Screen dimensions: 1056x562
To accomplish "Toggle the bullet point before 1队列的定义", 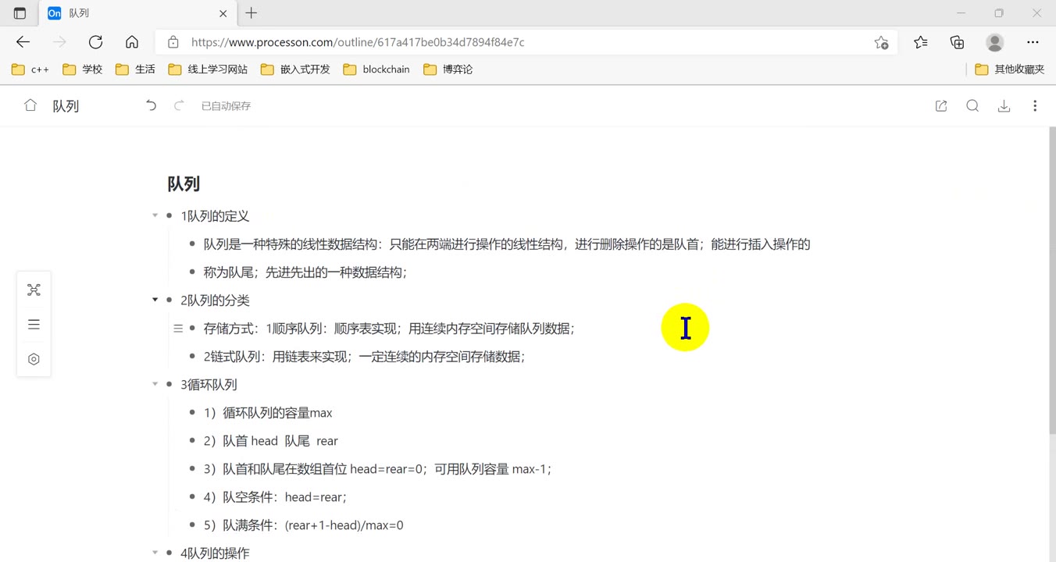I will 169,215.
